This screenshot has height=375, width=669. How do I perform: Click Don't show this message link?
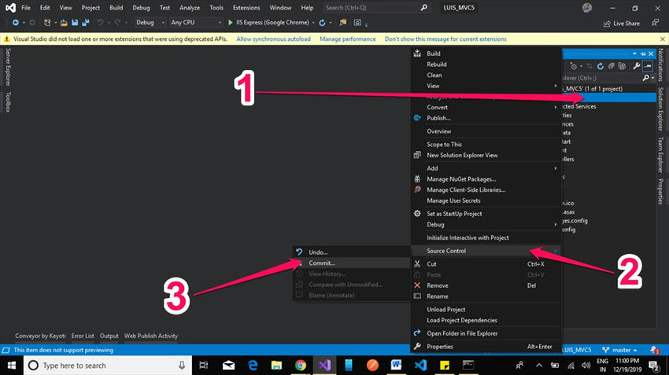pos(445,39)
